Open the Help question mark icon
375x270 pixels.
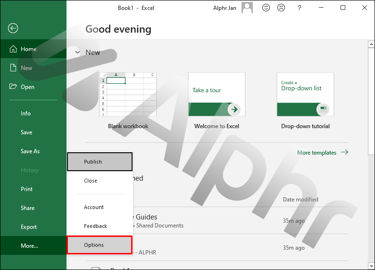(x=300, y=8)
